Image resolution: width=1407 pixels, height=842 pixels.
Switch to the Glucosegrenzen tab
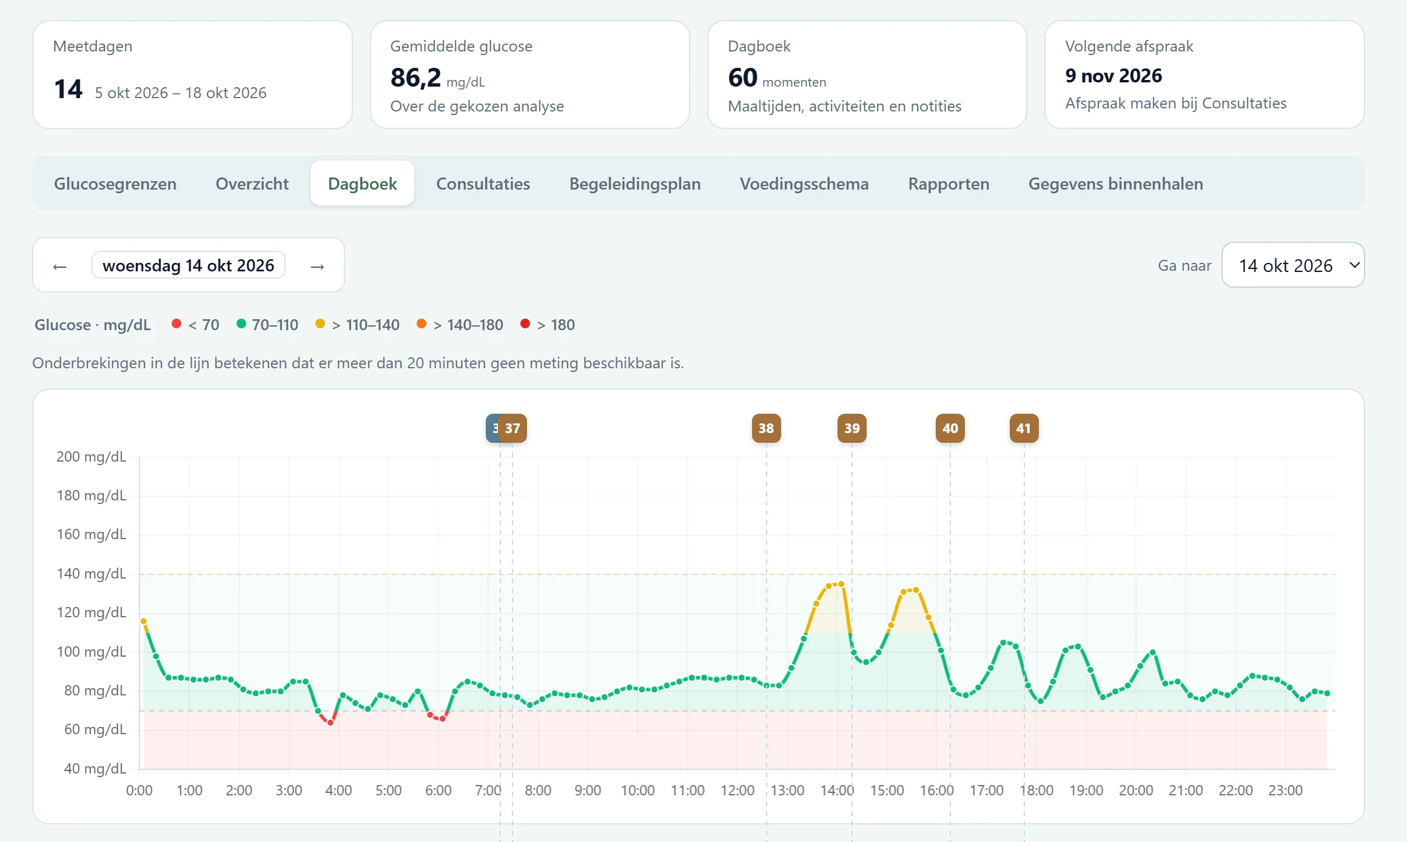coord(115,184)
